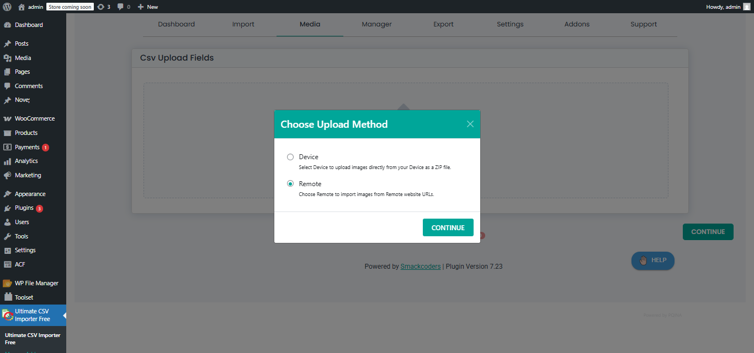Switch to the Export tab
This screenshot has height=353, width=754.
(443, 24)
